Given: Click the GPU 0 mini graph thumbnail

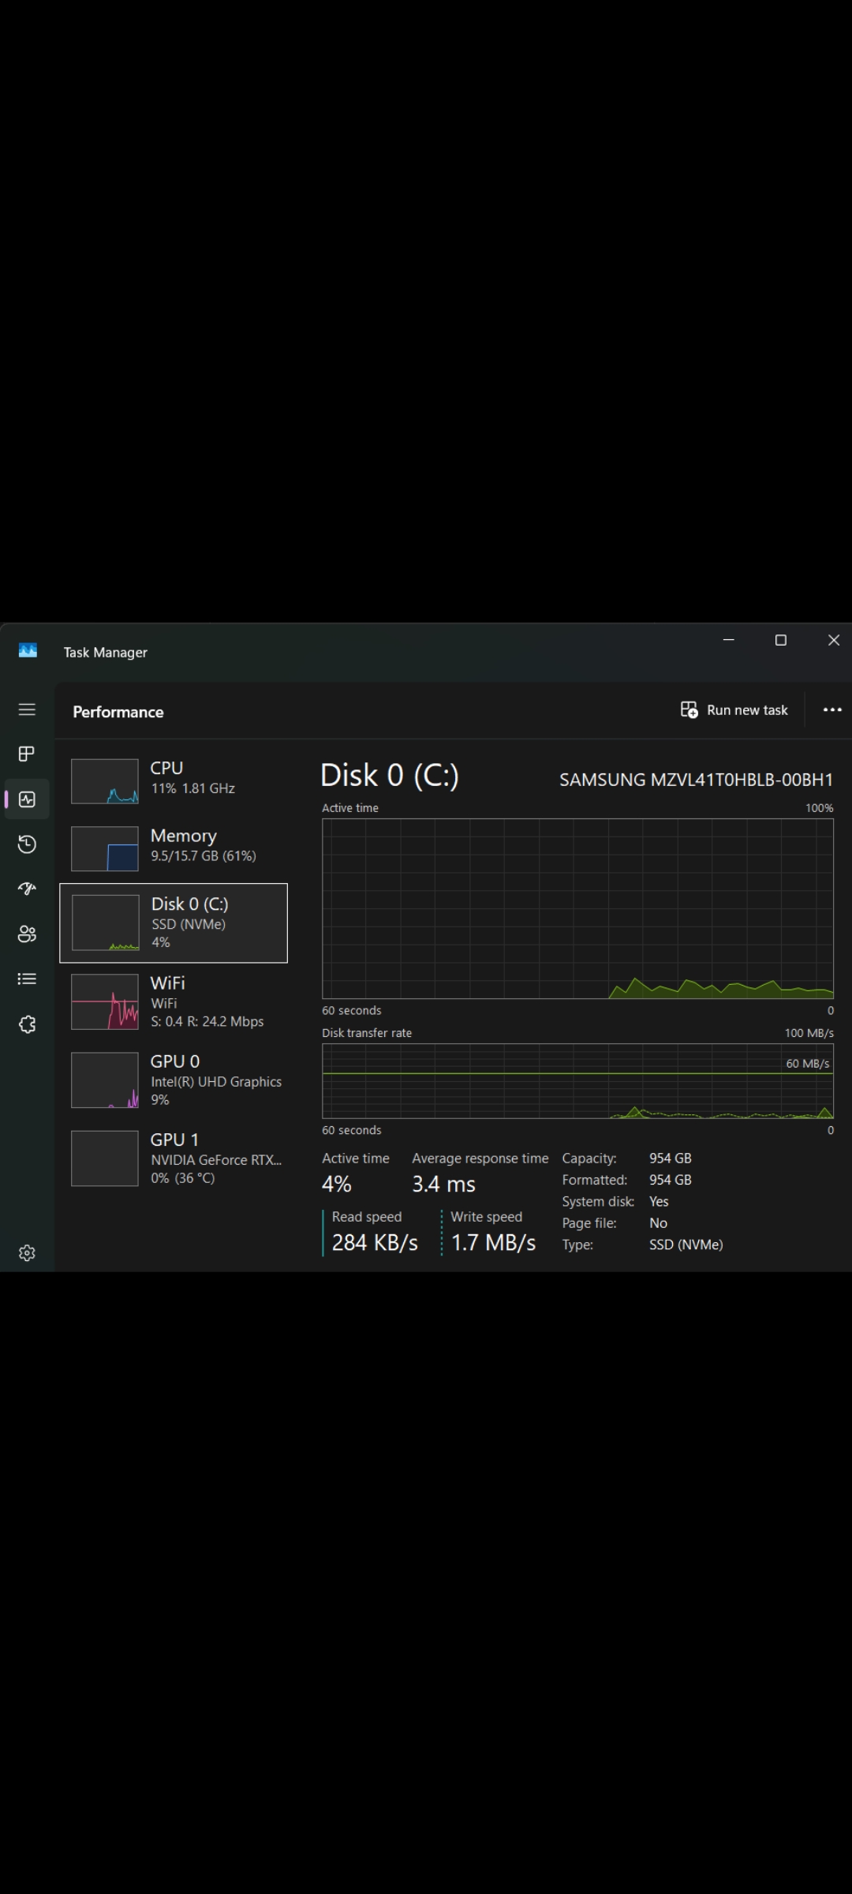Looking at the screenshot, I should (x=105, y=1080).
